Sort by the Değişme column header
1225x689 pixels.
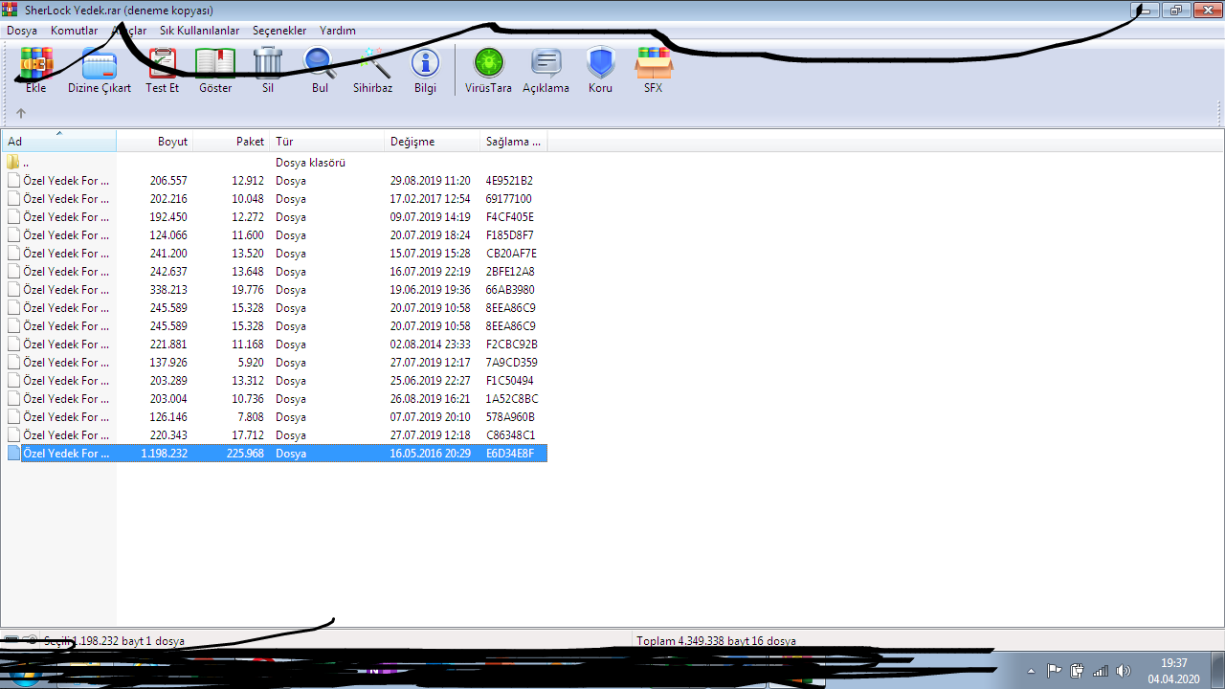click(x=433, y=141)
